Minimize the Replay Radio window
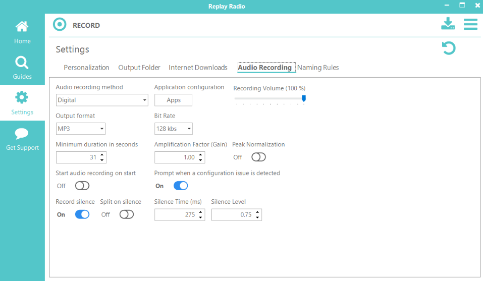 447,5
